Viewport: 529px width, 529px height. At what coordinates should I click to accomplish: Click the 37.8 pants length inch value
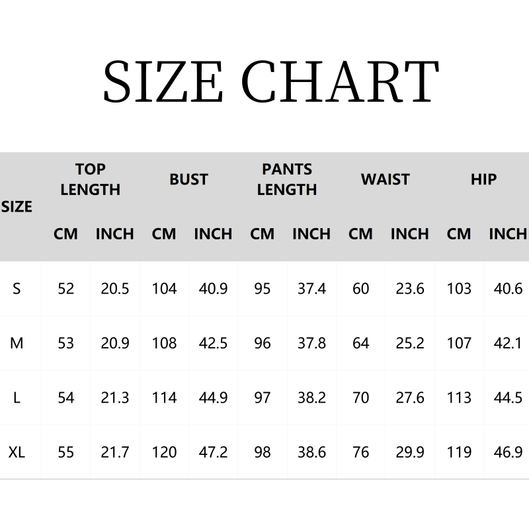311,343
